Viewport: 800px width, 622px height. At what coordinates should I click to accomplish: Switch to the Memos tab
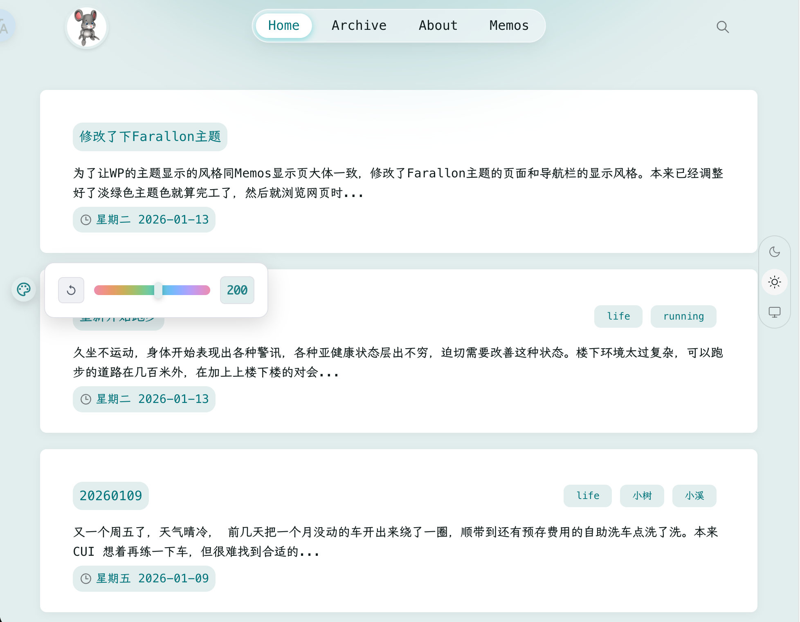[508, 25]
